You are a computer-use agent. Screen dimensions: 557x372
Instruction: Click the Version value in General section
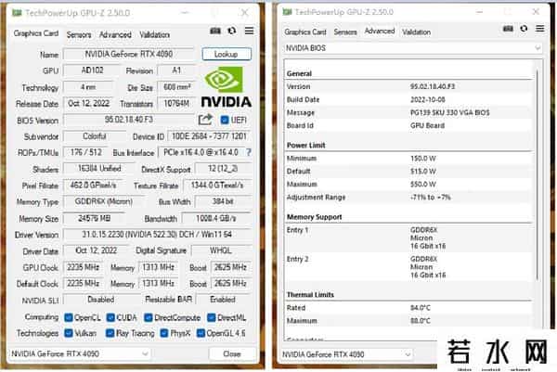tap(433, 86)
